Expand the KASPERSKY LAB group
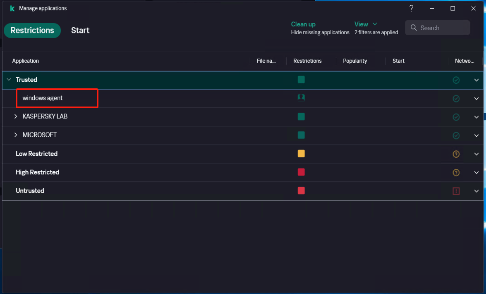The height and width of the screenshot is (294, 486). point(16,116)
